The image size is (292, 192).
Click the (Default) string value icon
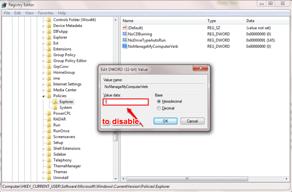[x=124, y=28]
